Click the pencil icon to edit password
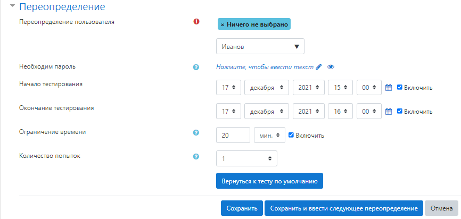 click(319, 67)
